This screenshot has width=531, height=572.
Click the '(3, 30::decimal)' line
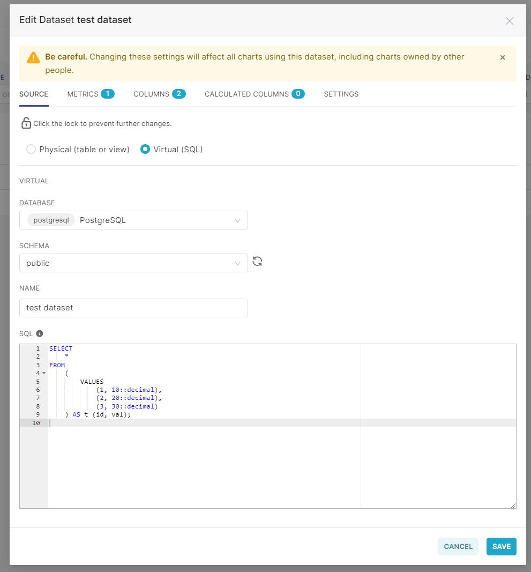(x=127, y=406)
